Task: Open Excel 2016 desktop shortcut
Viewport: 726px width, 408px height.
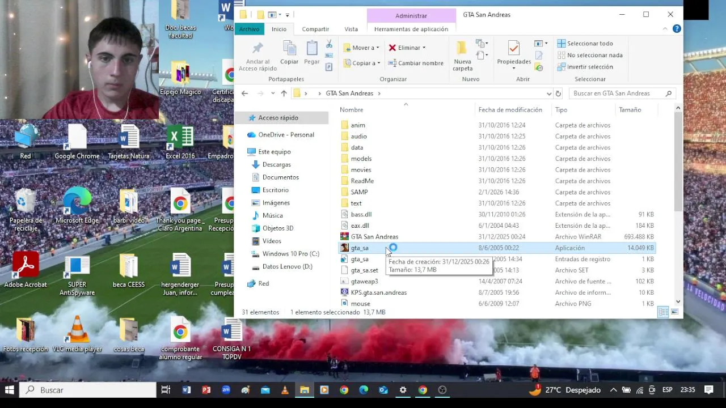Action: [x=180, y=142]
